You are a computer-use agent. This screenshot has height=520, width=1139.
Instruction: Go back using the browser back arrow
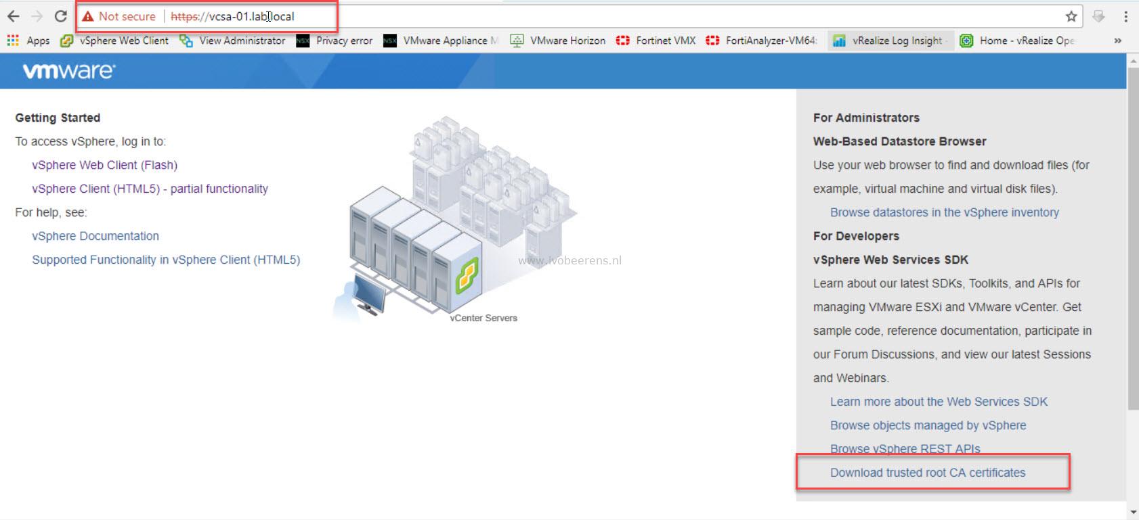tap(14, 16)
